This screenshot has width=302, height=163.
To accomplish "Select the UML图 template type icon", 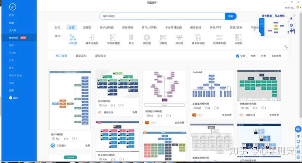I will point(73,37).
